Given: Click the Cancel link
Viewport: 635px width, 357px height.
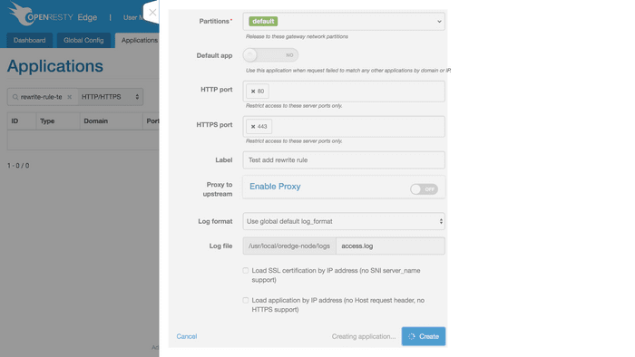Looking at the screenshot, I should coord(187,336).
